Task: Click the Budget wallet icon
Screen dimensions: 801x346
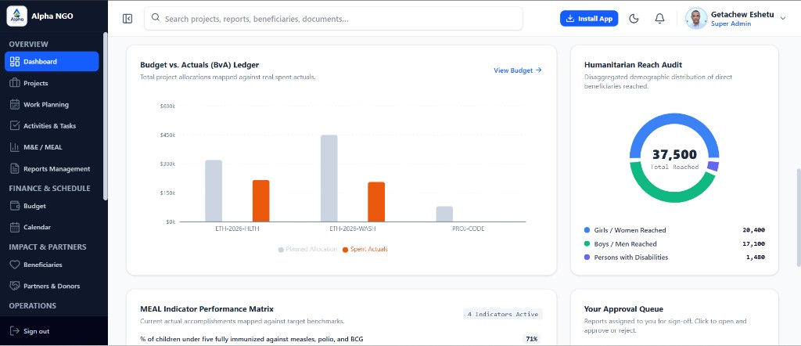Action: (15, 206)
